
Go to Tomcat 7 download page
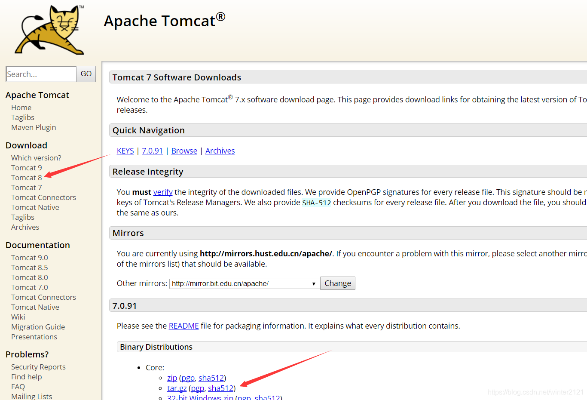[x=27, y=188]
